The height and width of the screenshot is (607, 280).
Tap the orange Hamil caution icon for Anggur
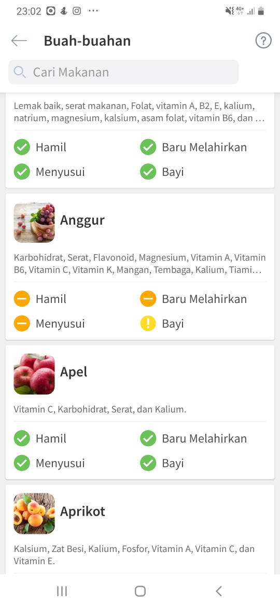[x=22, y=299]
